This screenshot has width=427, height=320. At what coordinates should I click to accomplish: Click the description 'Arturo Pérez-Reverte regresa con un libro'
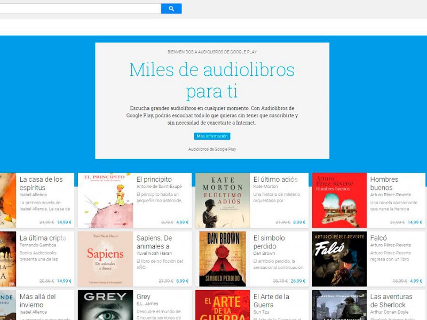[x=391, y=256]
